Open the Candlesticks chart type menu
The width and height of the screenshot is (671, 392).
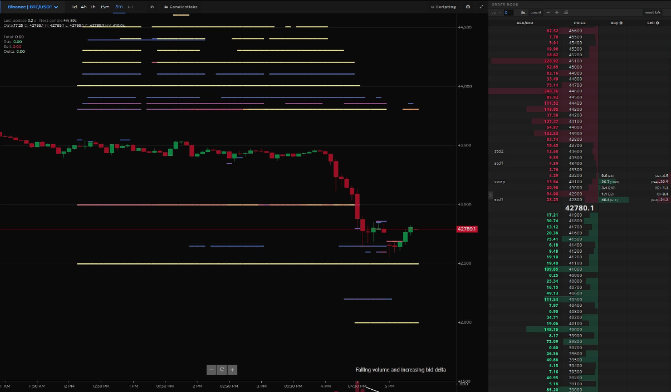click(180, 7)
